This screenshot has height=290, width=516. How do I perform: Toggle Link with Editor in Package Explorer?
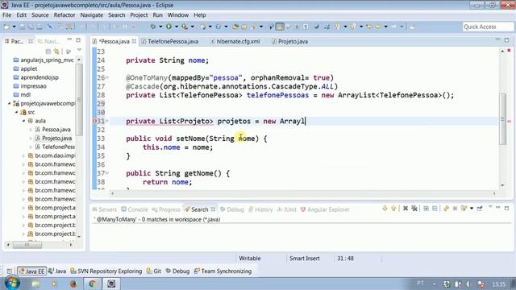point(57,52)
